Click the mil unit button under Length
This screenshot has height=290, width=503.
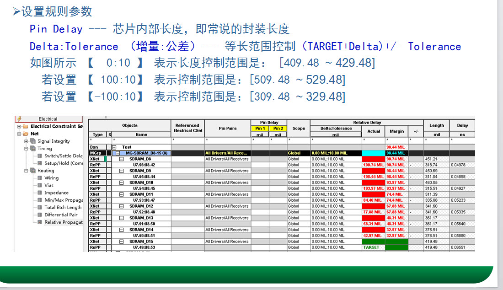[437, 135]
